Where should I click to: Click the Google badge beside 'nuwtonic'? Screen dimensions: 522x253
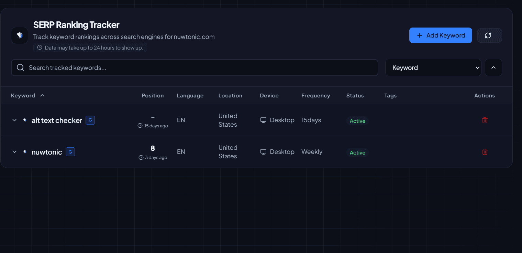pos(70,151)
